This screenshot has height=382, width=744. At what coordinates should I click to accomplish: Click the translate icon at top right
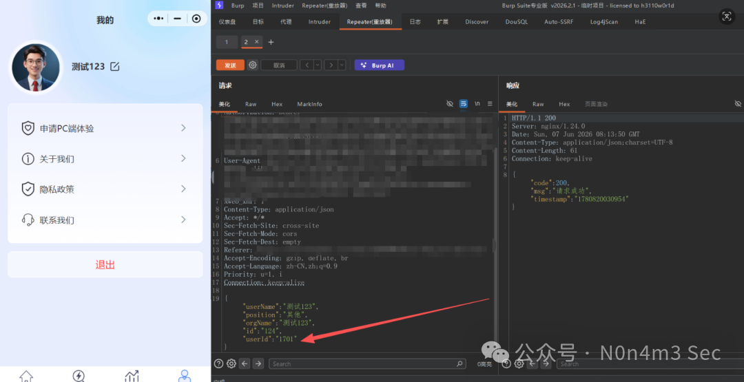(x=727, y=16)
